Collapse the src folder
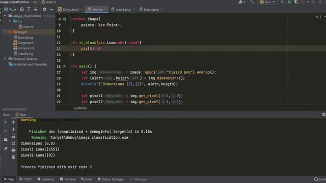Viewport: 326px width, 183px height. point(10,21)
